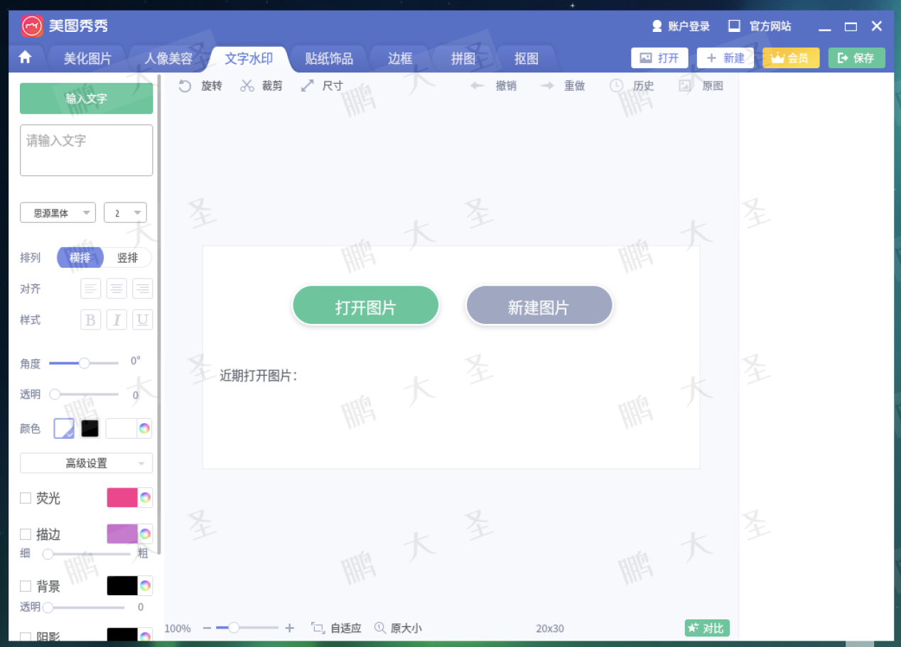Viewport: 901px width, 647px height.
Task: Pick the black text color swatch
Action: pyautogui.click(x=90, y=428)
